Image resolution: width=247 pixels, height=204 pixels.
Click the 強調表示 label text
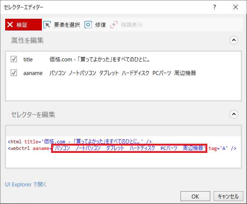click(132, 25)
